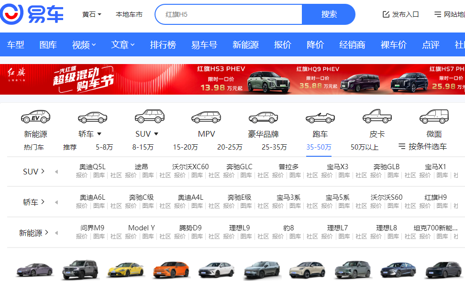Open the 排行榜 navigation menu item

(163, 45)
